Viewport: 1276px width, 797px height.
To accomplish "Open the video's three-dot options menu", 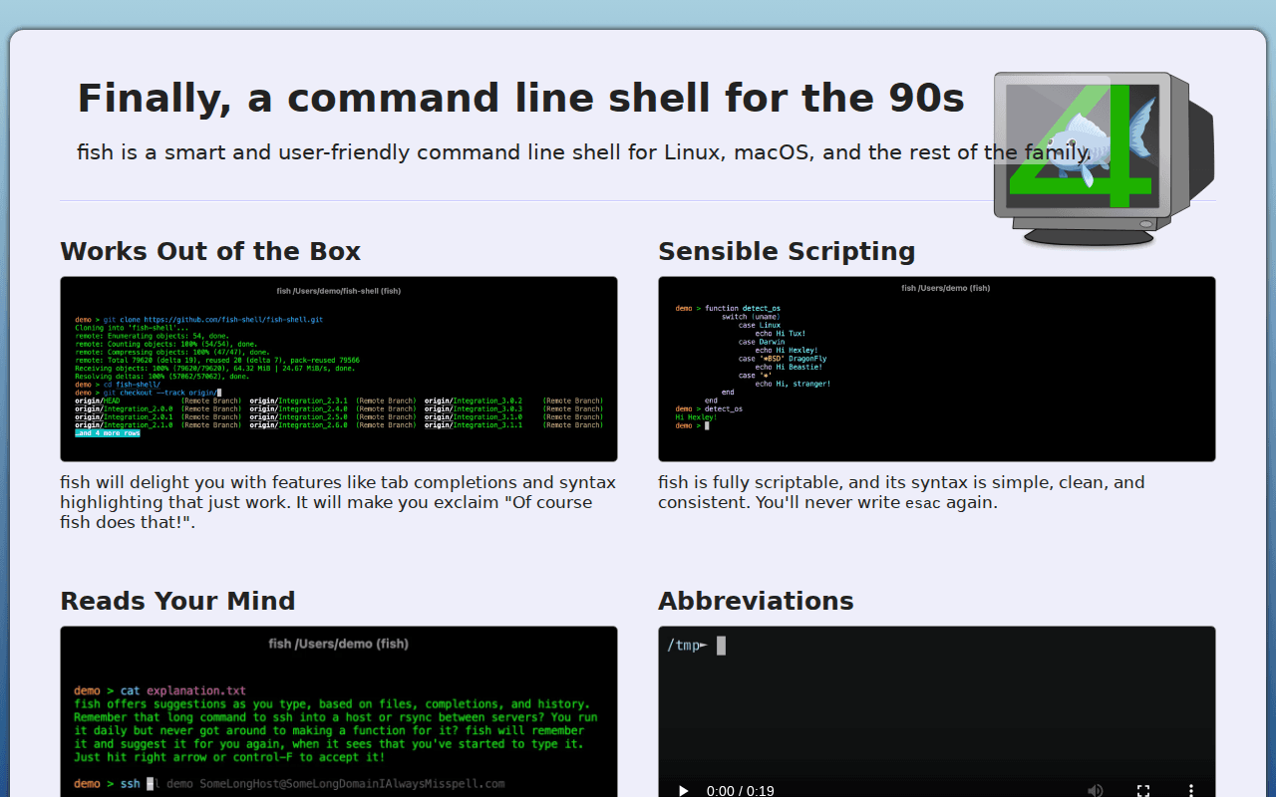I will point(1190,790).
